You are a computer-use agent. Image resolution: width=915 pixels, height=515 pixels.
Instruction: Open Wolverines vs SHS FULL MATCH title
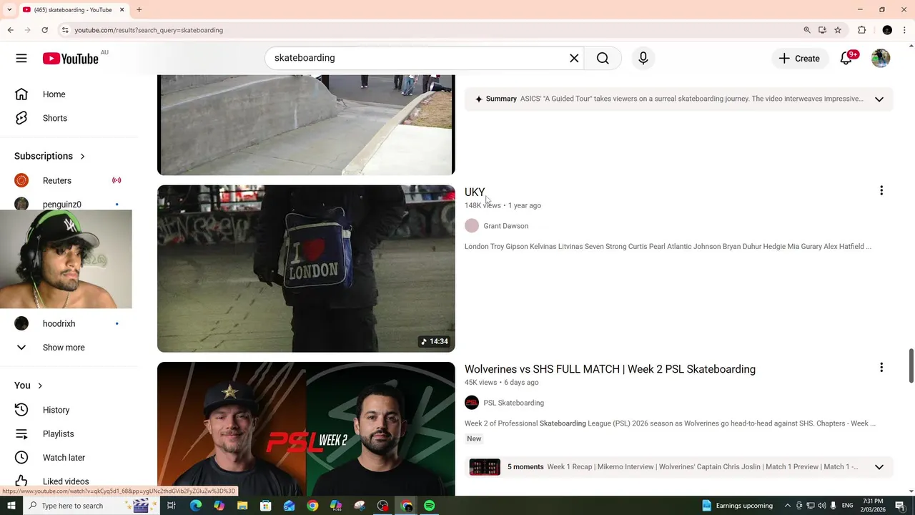tap(610, 369)
